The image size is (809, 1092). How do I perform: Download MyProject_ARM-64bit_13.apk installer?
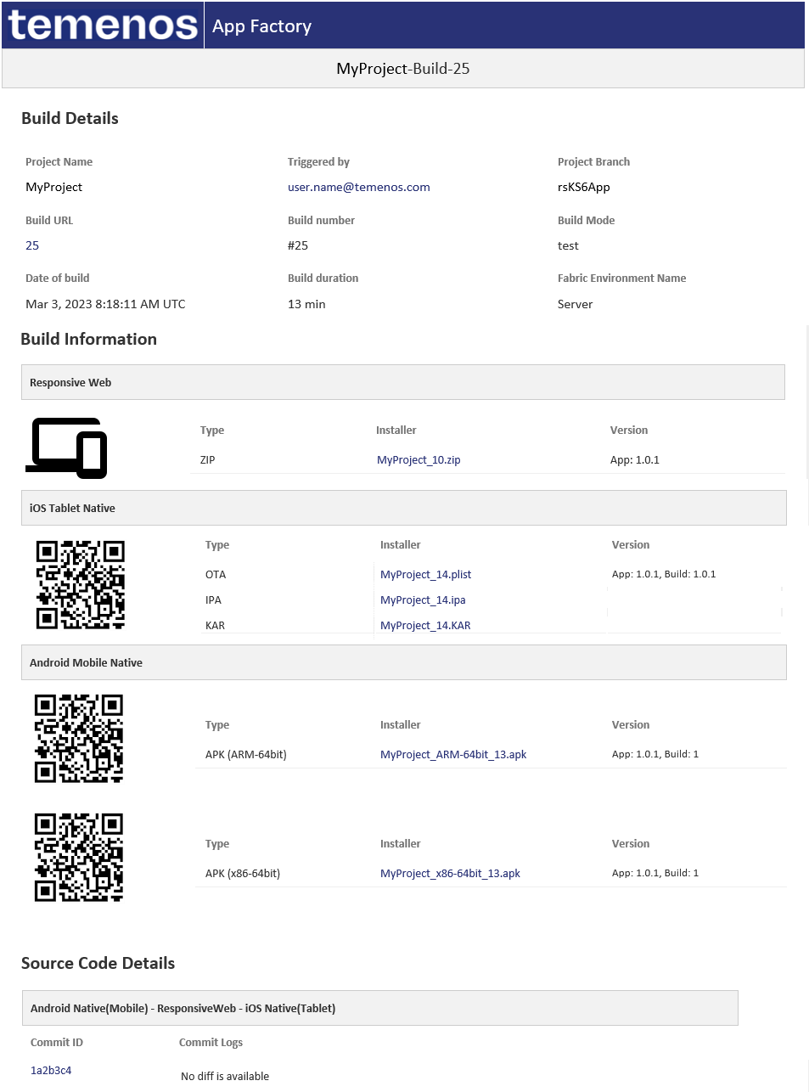coord(453,755)
